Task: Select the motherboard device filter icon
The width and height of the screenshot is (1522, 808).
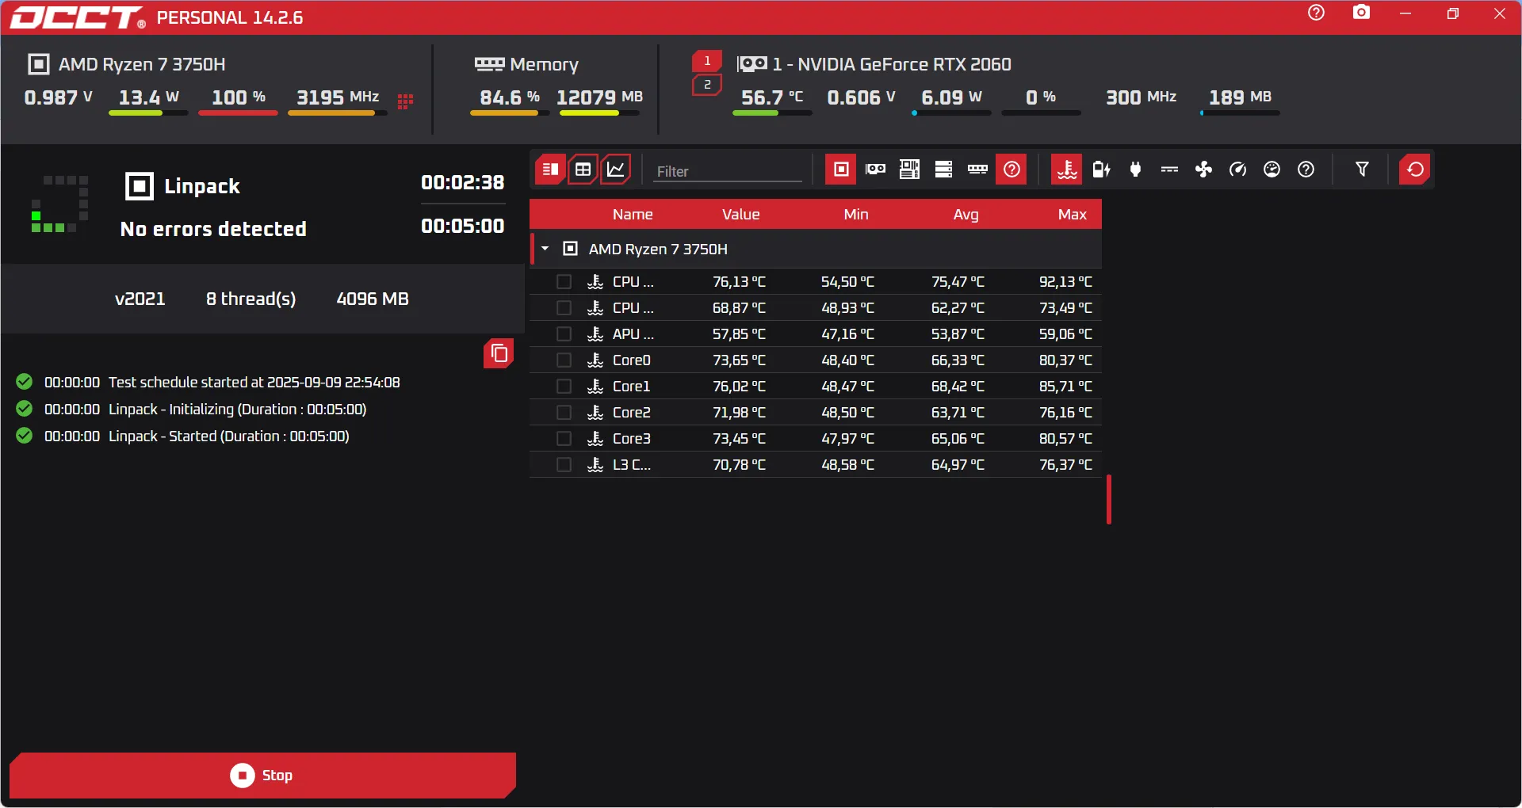Action: pyautogui.click(x=909, y=170)
